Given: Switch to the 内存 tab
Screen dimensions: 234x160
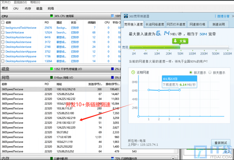Looking at the screenshot, I should [x=28, y=9].
